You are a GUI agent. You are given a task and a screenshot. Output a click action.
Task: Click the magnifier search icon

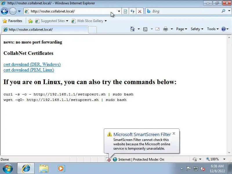223,11
